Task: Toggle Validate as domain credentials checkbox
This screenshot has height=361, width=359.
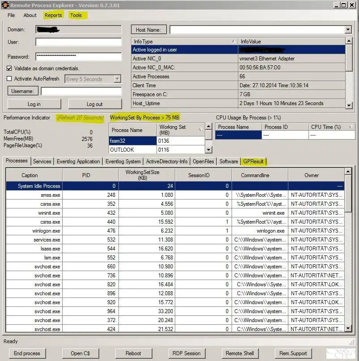Action: pyautogui.click(x=9, y=68)
